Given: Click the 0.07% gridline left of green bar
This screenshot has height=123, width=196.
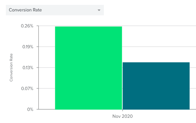Looking at the screenshot, I should [x=47, y=88].
